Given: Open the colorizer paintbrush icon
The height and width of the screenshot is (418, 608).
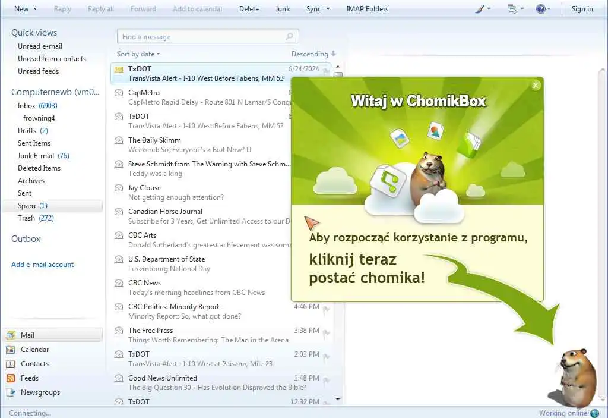Looking at the screenshot, I should coord(480,8).
